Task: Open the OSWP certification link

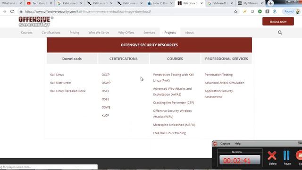Action: pos(106,83)
